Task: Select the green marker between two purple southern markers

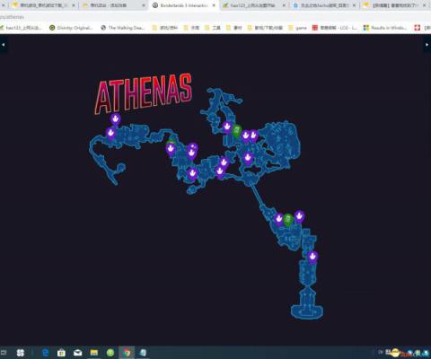Action: click(288, 220)
